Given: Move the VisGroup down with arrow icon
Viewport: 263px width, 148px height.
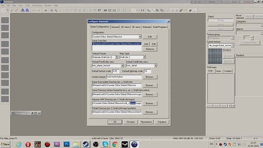Looking at the screenshot, I should 233,106.
